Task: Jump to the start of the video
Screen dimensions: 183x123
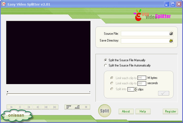Action: (x=46, y=107)
